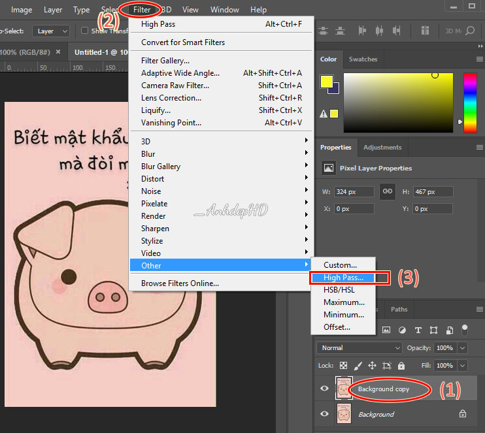
Task: Filter layers by pixel layer type
Action: [x=386, y=330]
